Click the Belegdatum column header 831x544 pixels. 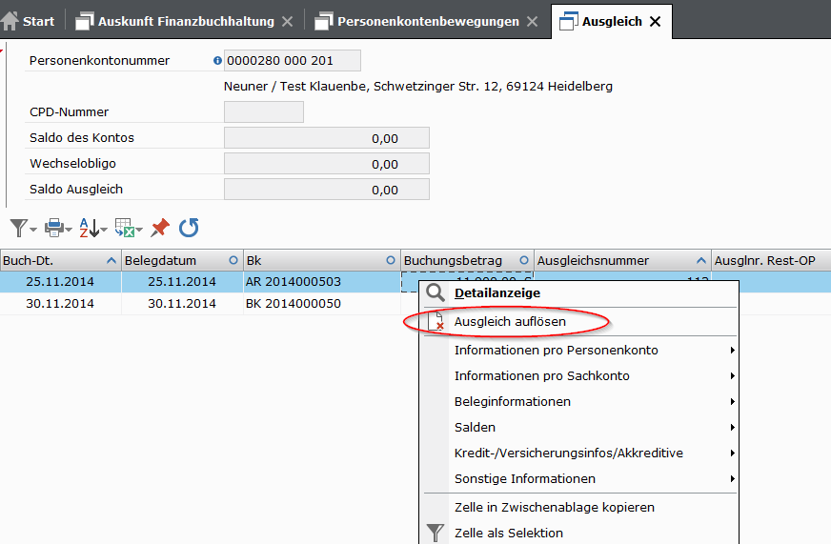(x=182, y=261)
